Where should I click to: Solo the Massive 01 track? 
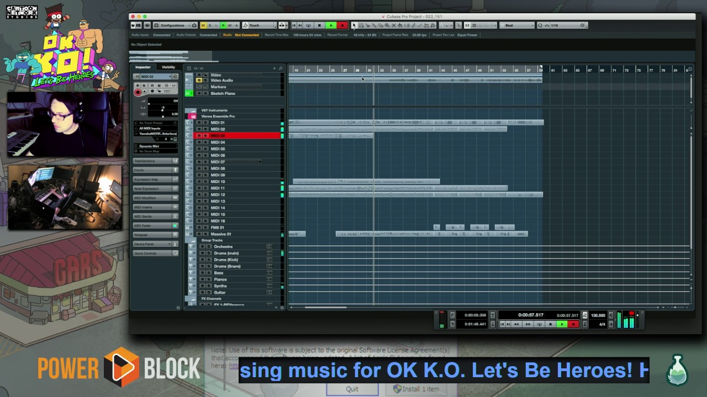(205, 234)
